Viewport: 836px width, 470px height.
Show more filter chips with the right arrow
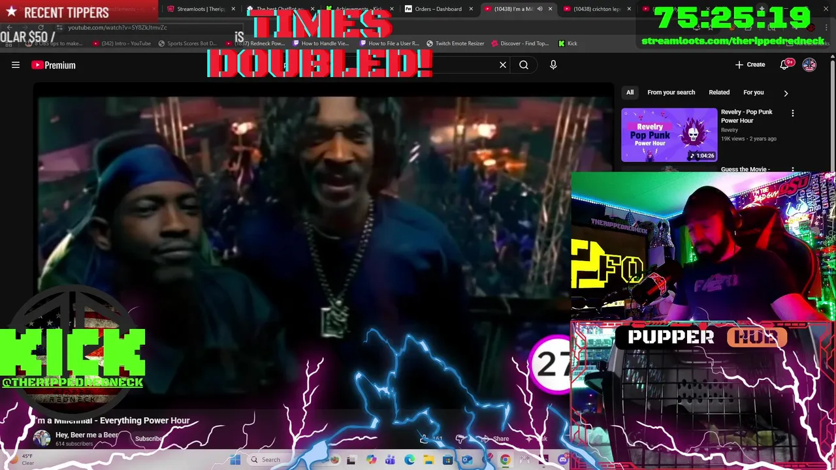786,93
